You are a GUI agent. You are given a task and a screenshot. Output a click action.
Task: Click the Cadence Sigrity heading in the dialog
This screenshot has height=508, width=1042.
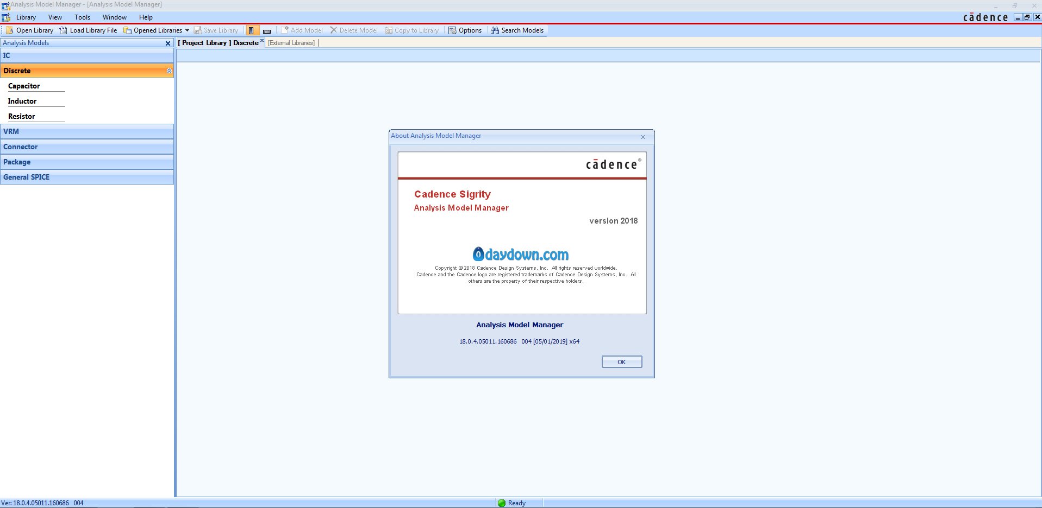pos(452,194)
